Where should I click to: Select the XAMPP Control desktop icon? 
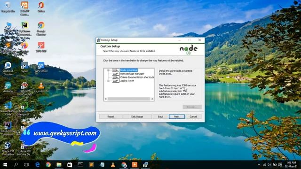[x=25, y=8]
